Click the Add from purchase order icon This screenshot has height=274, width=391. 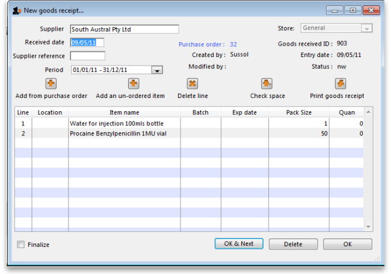51,84
